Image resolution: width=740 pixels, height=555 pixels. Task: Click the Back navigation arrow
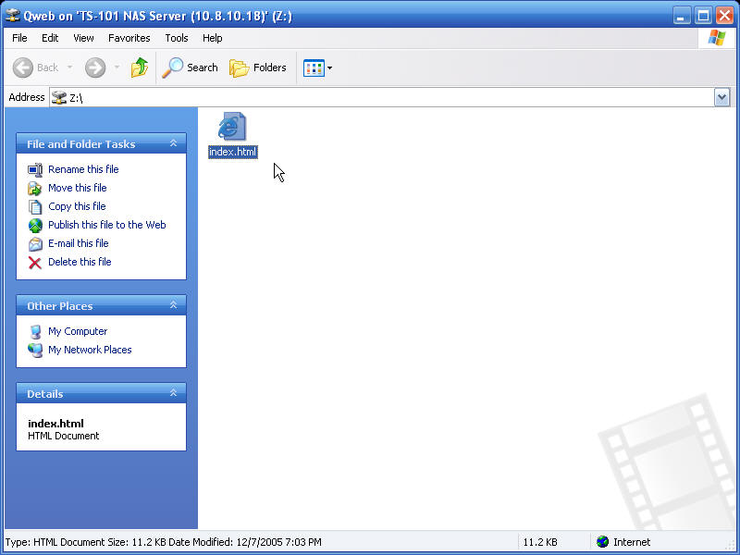click(x=35, y=68)
